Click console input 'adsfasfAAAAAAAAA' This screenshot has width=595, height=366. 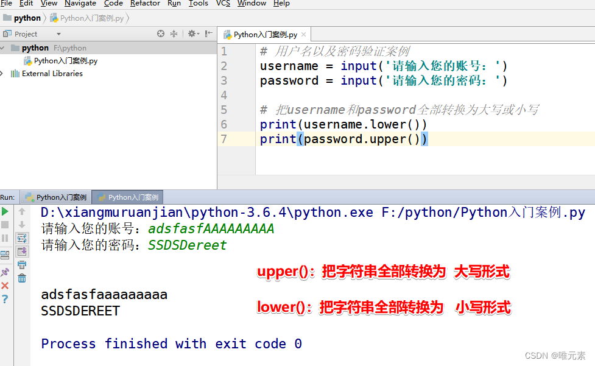point(211,229)
